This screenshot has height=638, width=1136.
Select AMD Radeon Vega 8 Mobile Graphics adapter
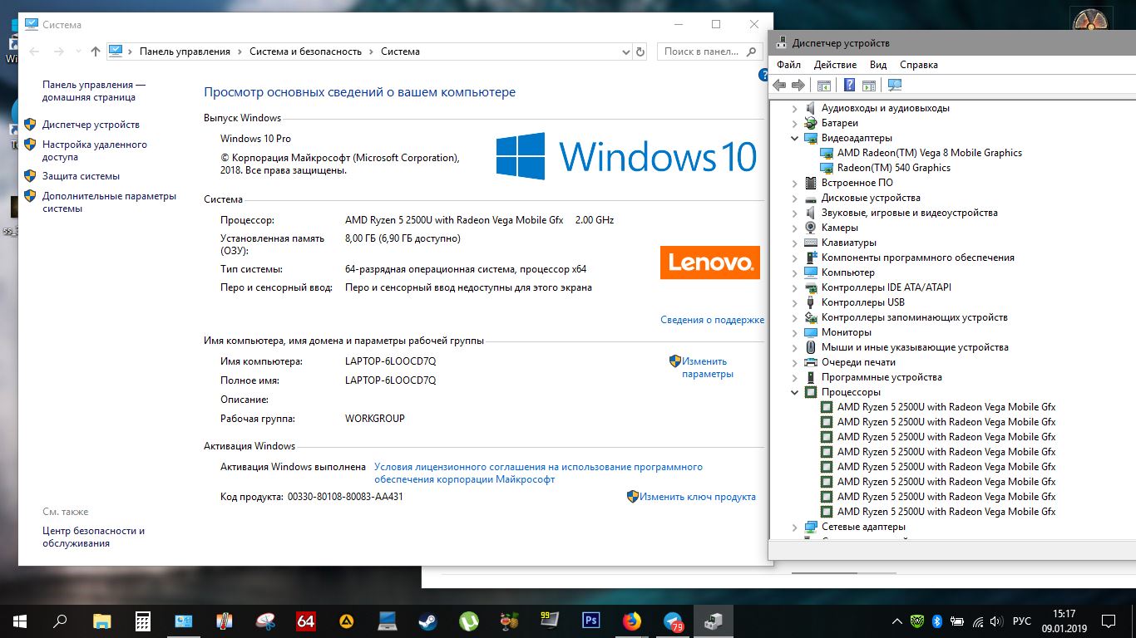click(x=929, y=153)
